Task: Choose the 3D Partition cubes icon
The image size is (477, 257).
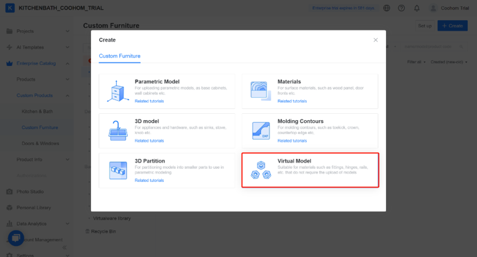Action: click(x=118, y=170)
